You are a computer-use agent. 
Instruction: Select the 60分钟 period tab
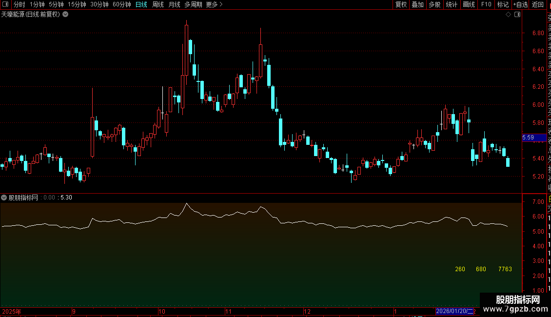pos(122,4)
